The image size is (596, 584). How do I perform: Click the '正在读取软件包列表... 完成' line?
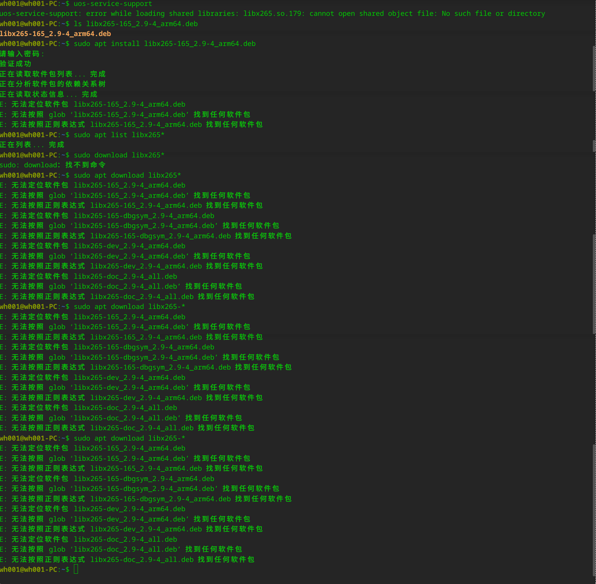pos(53,74)
